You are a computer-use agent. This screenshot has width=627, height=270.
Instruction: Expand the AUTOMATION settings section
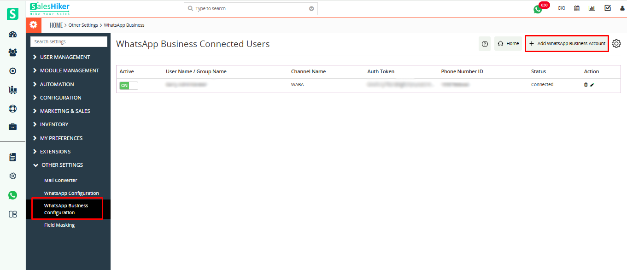click(57, 84)
